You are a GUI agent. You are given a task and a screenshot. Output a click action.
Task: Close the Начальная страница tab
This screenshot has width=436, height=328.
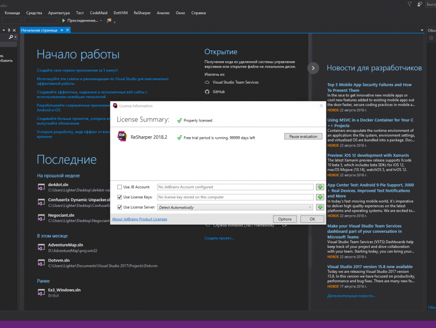coord(67,30)
